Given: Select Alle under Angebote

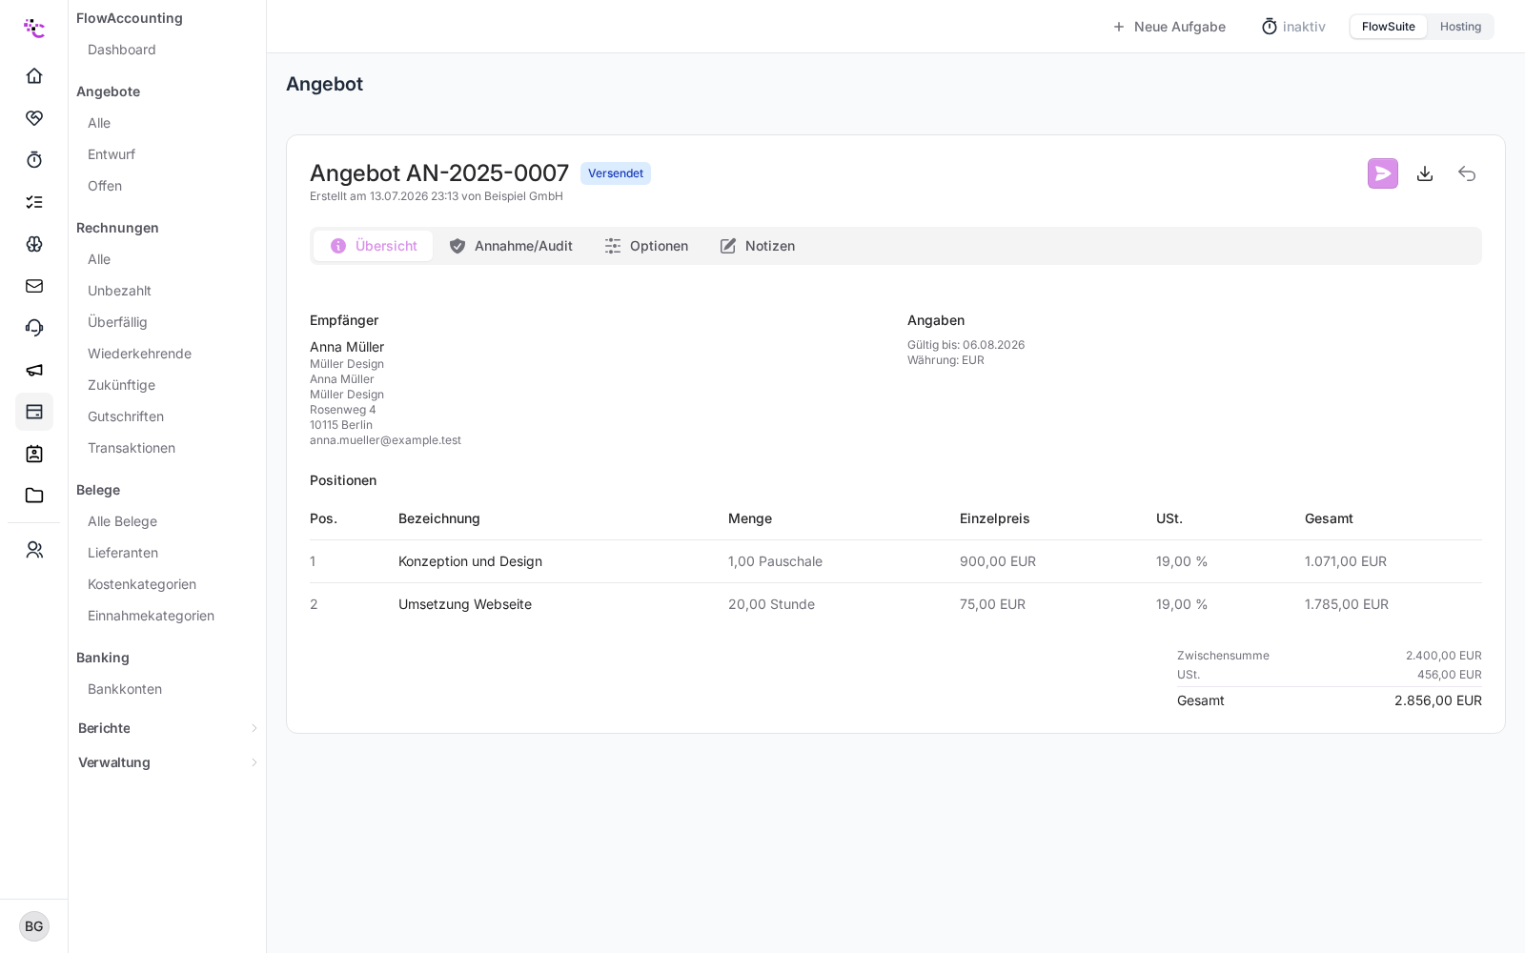Looking at the screenshot, I should (99, 123).
